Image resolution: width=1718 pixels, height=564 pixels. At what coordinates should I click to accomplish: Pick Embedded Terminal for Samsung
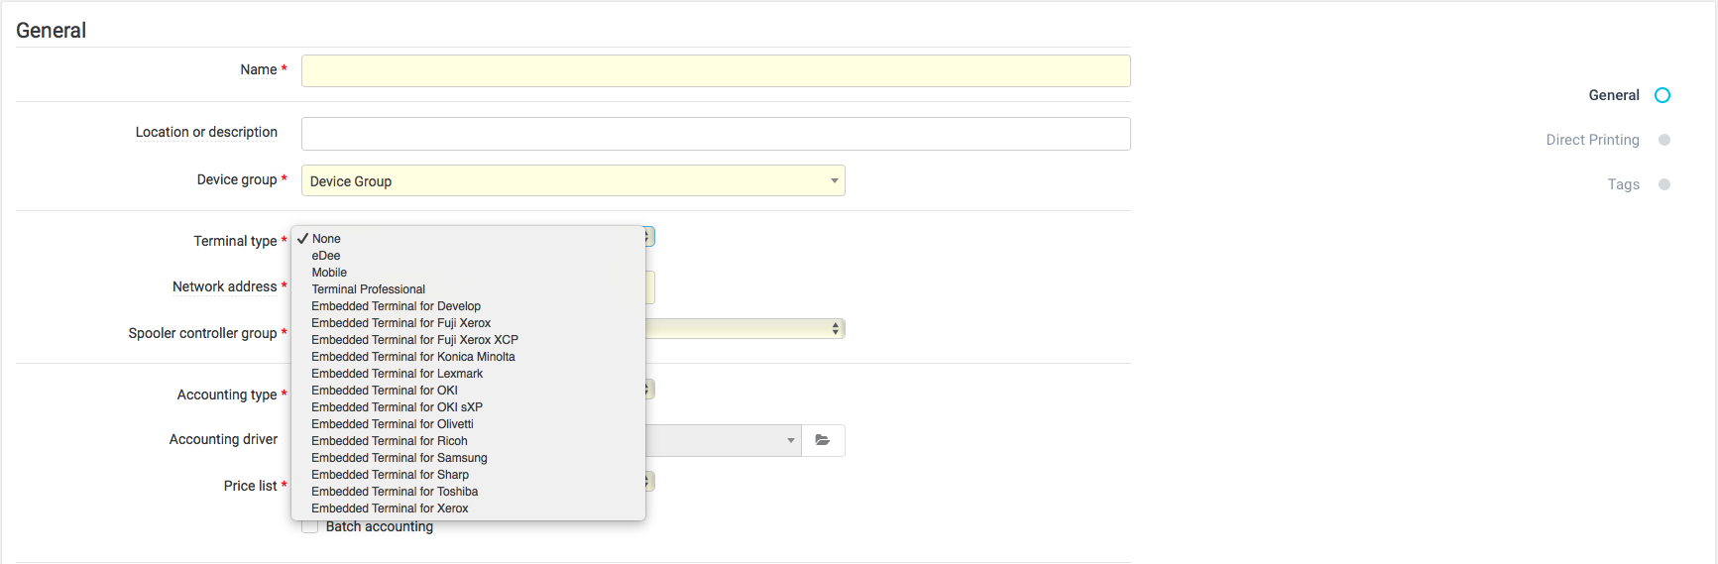pos(399,458)
